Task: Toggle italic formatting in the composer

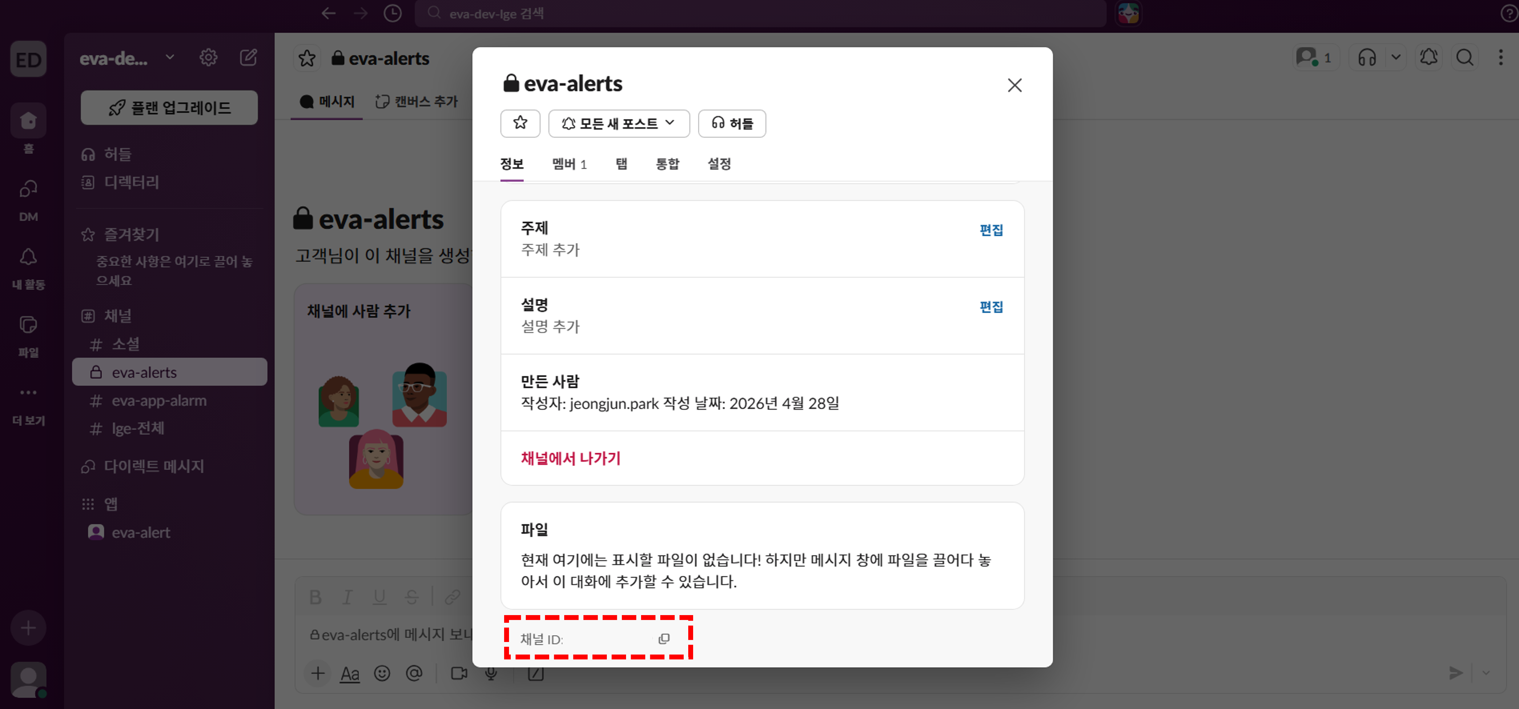Action: coord(347,597)
